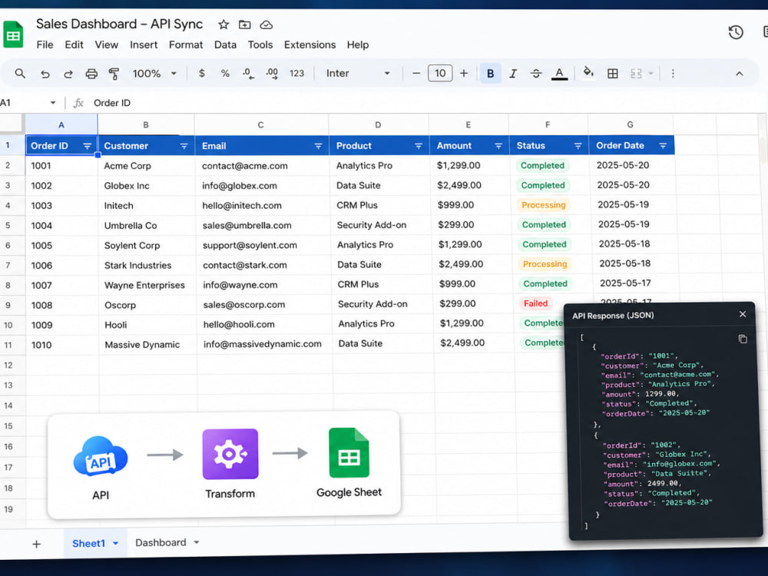Click the Processing status for order 1003
This screenshot has height=576, width=768.
(543, 205)
